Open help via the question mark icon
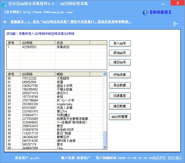Viewport: 185px width, 163px height. pos(145,13)
